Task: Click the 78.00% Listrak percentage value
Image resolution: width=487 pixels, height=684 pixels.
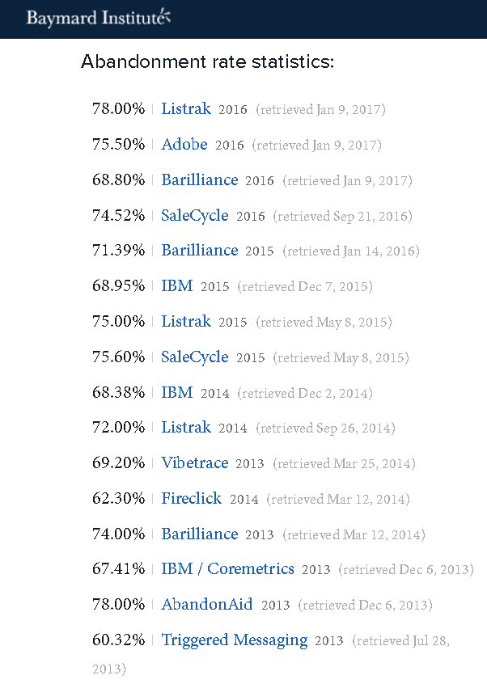Action: (x=118, y=108)
